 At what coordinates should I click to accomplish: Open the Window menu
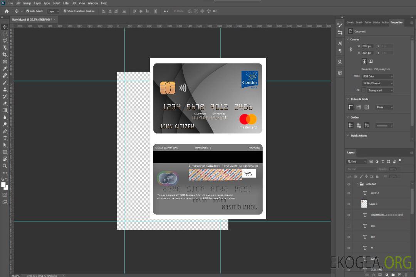[x=93, y=3]
